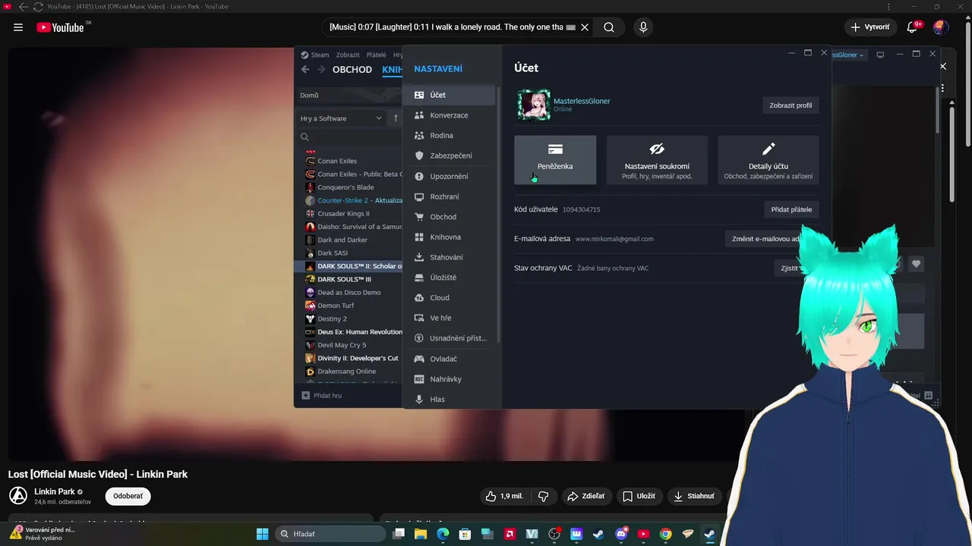Open the Zobrazit menu in Steam
The width and height of the screenshot is (972, 546).
pos(348,55)
